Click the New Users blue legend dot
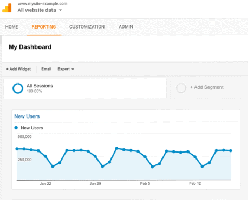248x200 pixels. click(x=16, y=128)
